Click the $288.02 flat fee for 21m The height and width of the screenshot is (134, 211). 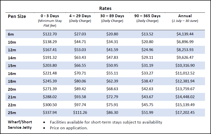(x=50, y=97)
